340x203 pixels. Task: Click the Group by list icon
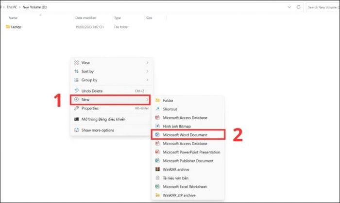tap(76, 80)
